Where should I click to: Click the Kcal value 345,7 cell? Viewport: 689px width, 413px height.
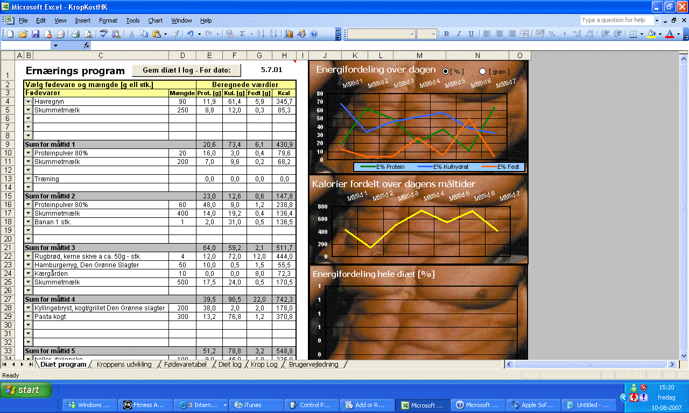[284, 102]
